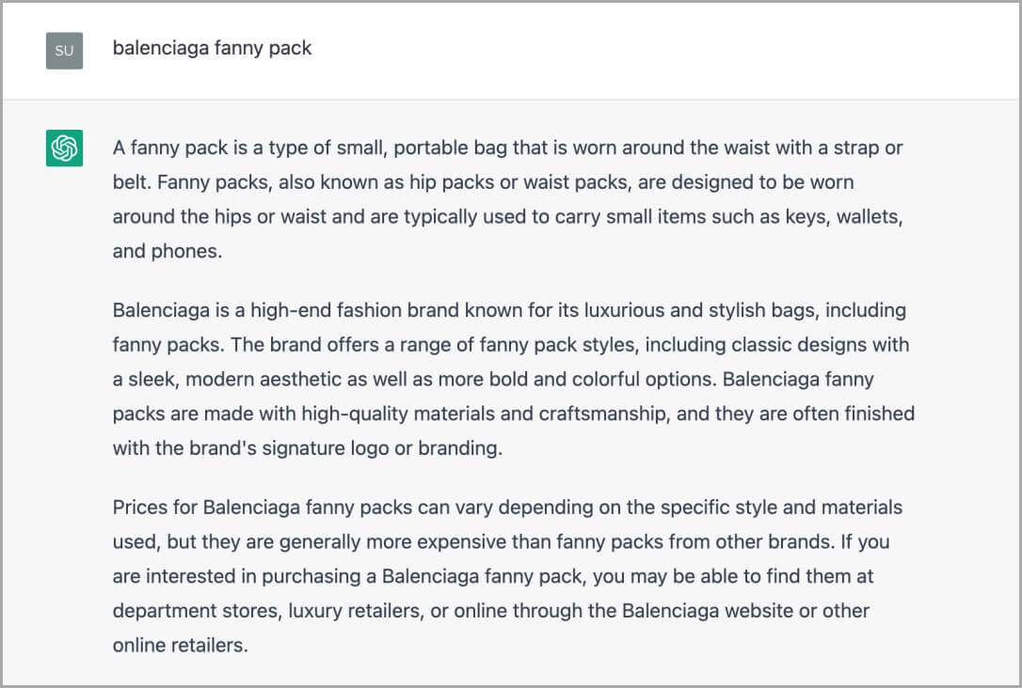Image resolution: width=1022 pixels, height=688 pixels.
Task: Select the 'balenciaga fanny pack' prompt text
Action: (212, 48)
